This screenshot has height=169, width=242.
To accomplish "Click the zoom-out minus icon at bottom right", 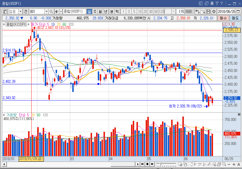I will tap(229, 164).
